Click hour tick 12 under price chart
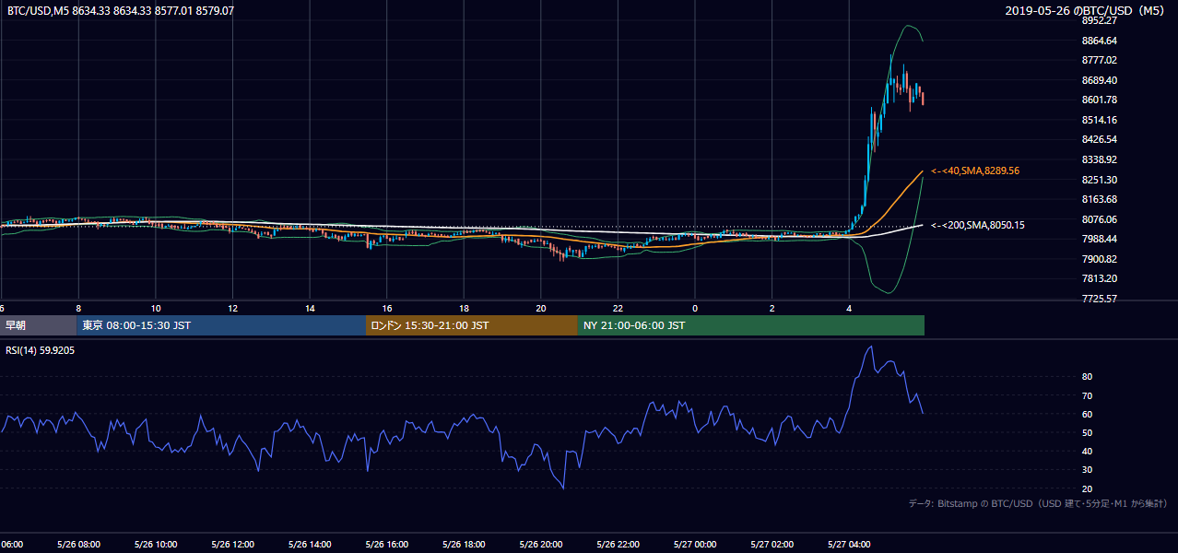The height and width of the screenshot is (553, 1178). tap(232, 309)
